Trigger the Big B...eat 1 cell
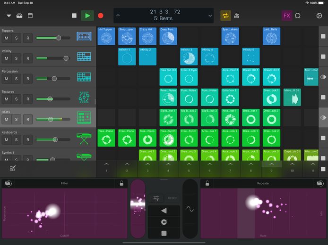328x245 pixels. point(168,118)
